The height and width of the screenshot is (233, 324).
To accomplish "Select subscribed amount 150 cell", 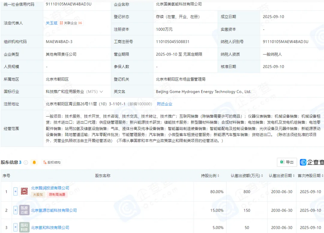I will pos(247,210).
